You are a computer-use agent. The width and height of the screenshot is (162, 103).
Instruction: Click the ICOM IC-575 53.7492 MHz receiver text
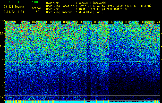tap(103, 9)
